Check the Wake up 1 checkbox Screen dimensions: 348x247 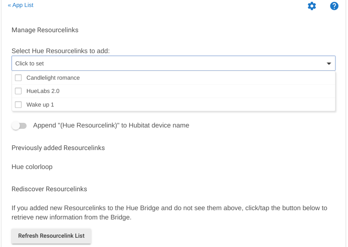[18, 105]
